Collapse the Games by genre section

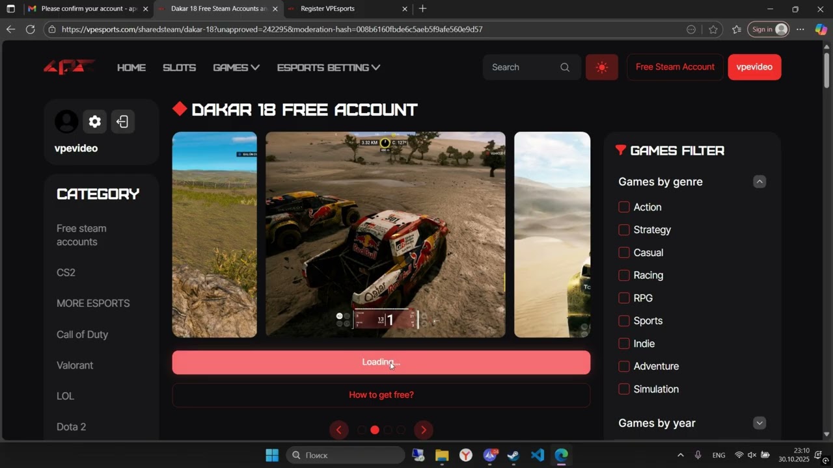point(759,181)
